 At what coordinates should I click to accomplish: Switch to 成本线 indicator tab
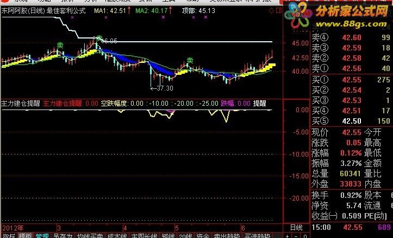pos(117,235)
